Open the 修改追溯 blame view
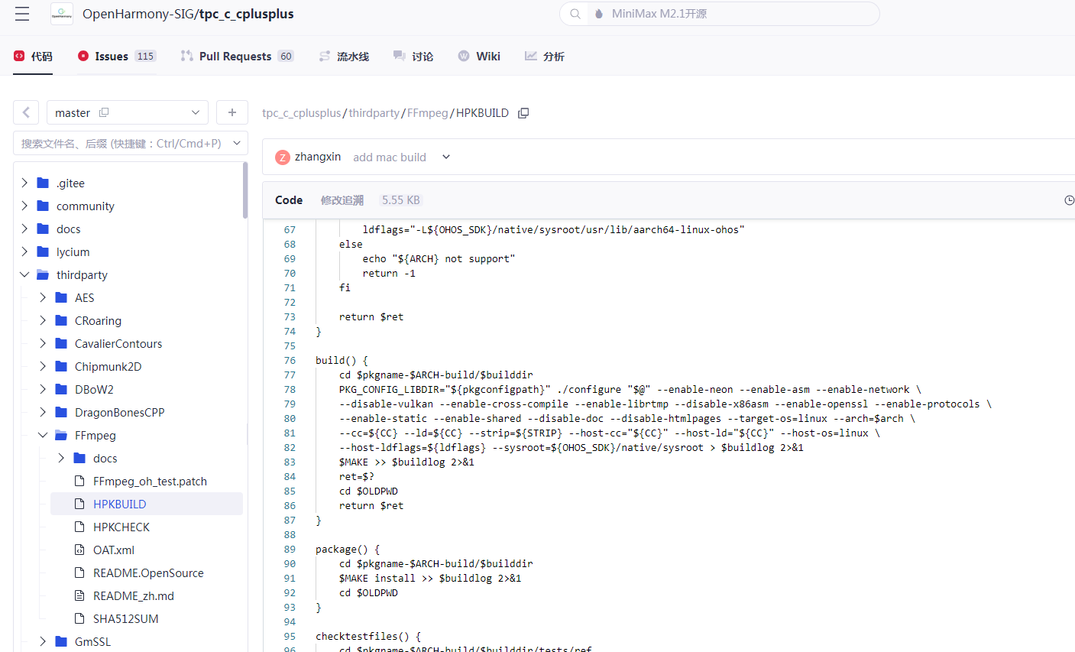 [x=342, y=200]
